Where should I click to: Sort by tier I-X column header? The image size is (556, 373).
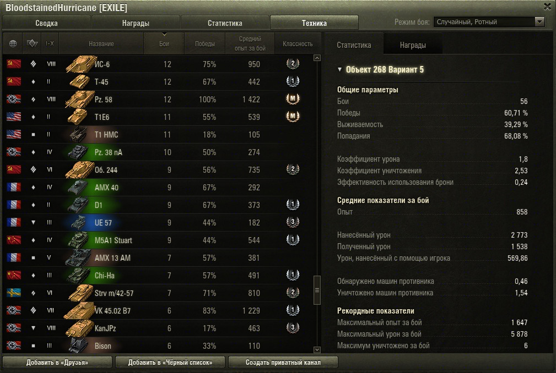pos(50,43)
